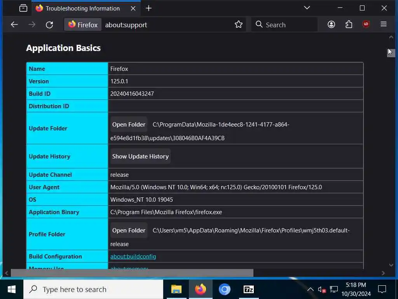Open the Extensions puzzle piece menu

[349, 25]
